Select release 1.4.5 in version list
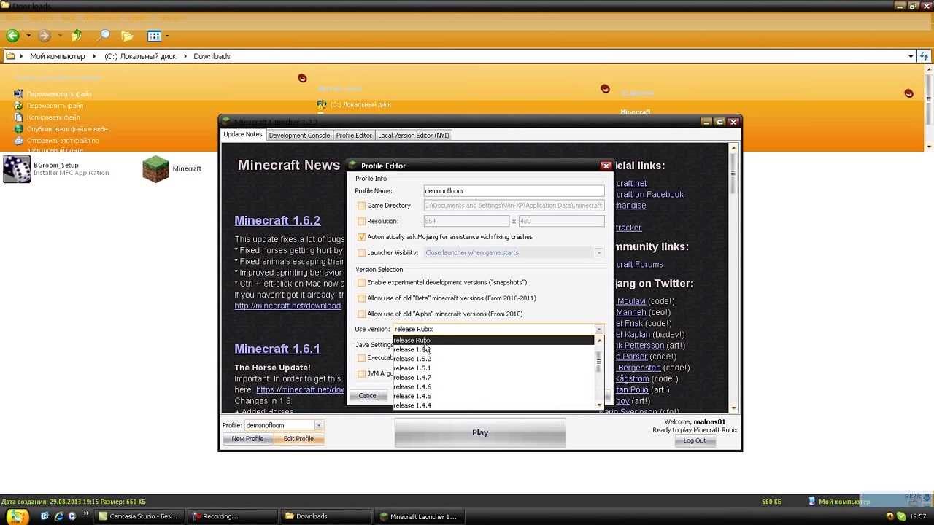This screenshot has height=525, width=934. coord(494,396)
